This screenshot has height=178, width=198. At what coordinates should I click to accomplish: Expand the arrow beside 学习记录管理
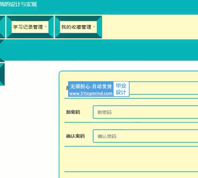(46, 27)
